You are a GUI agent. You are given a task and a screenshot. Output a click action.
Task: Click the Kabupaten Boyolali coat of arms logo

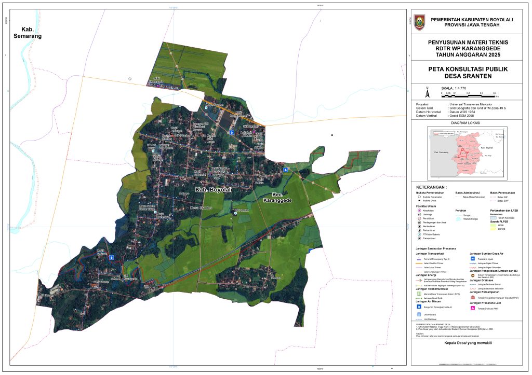point(419,22)
